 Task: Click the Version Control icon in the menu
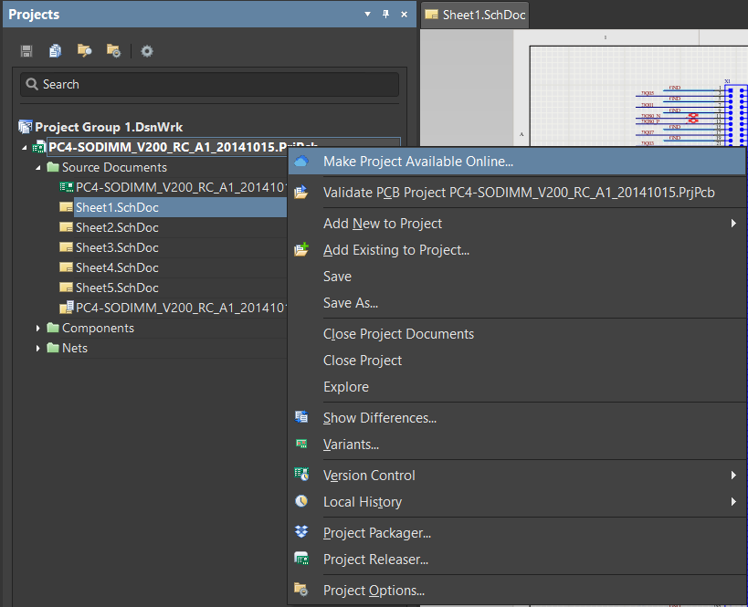point(301,475)
